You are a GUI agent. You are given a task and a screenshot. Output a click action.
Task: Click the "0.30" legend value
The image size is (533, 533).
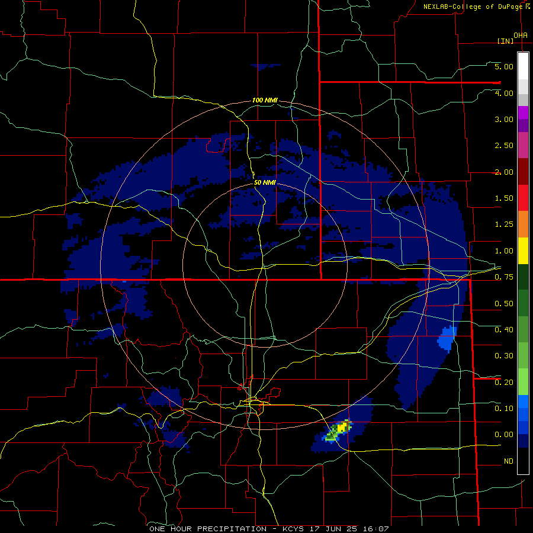point(504,356)
